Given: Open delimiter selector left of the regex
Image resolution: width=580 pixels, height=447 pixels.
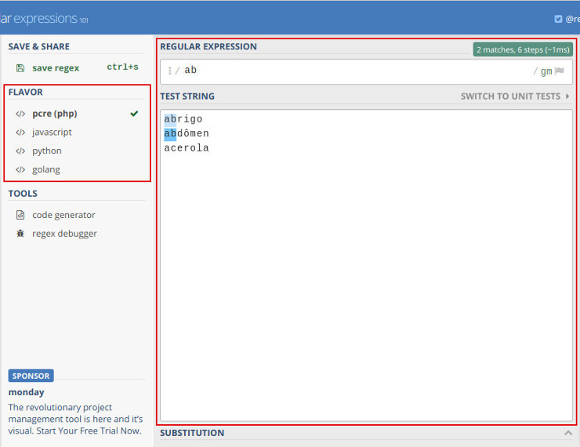Looking at the screenshot, I should [x=170, y=71].
